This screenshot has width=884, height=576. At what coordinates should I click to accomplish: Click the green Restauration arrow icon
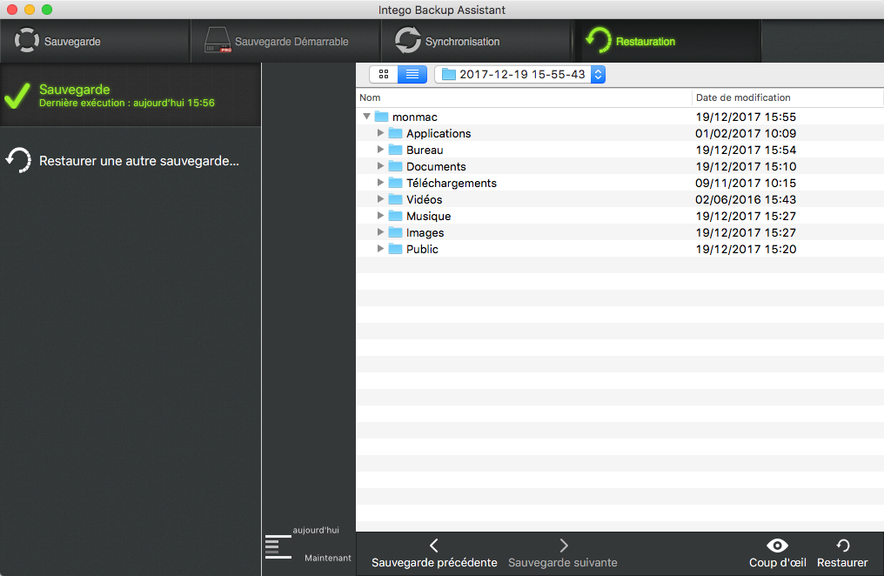pyautogui.click(x=599, y=41)
